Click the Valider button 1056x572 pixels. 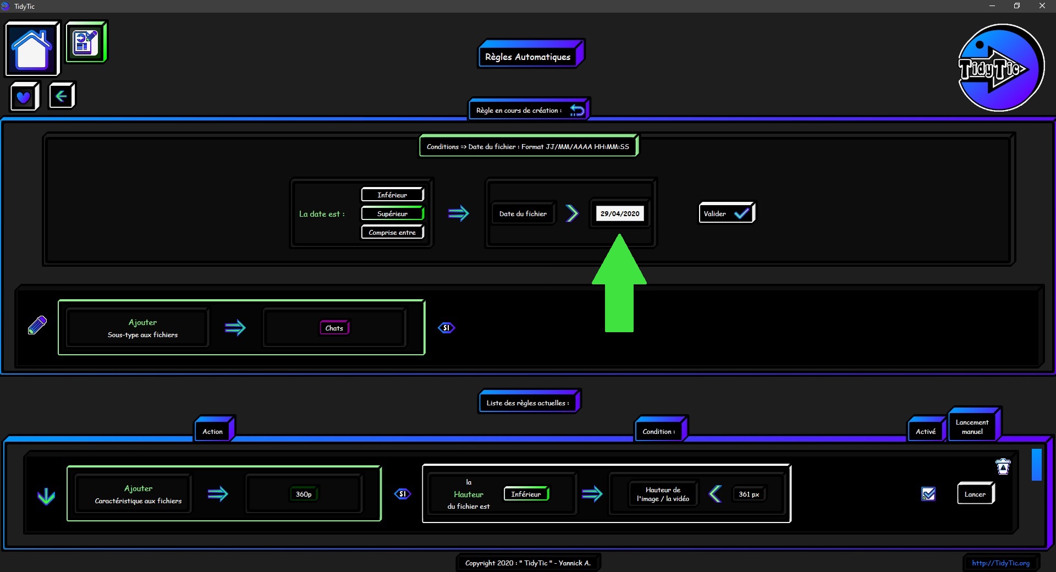coord(727,213)
